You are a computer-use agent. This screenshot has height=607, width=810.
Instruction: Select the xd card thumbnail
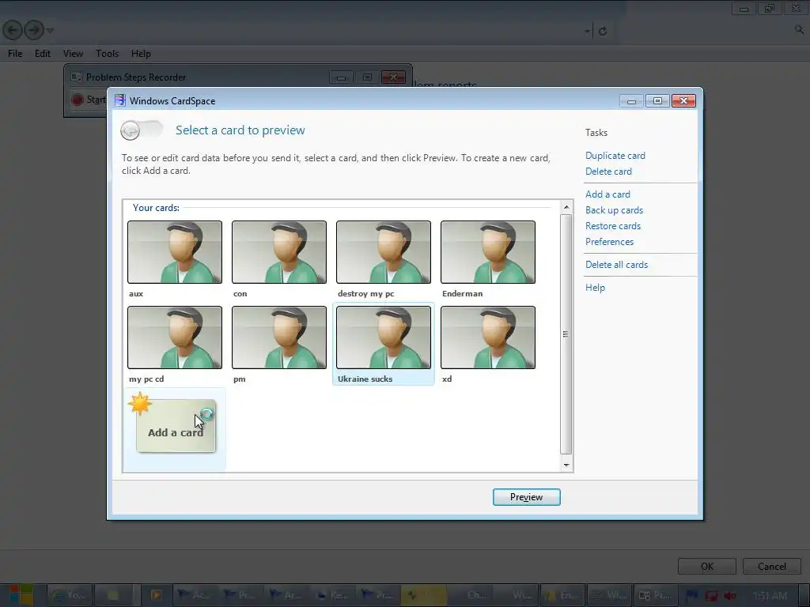pyautogui.click(x=487, y=337)
